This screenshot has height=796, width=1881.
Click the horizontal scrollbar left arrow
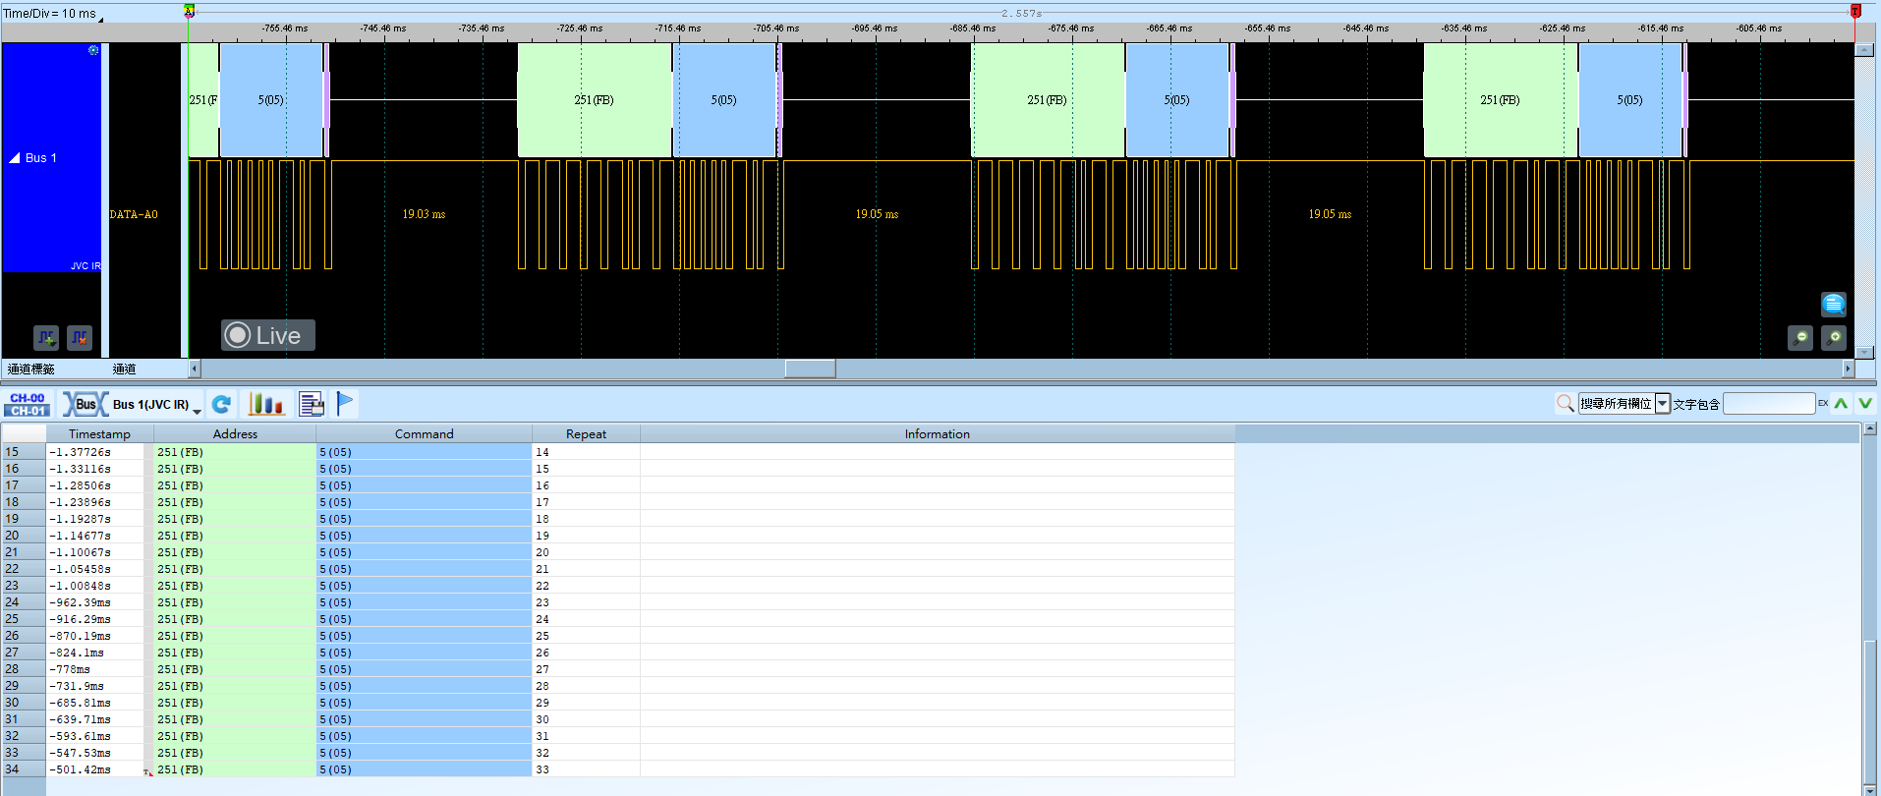pos(195,369)
